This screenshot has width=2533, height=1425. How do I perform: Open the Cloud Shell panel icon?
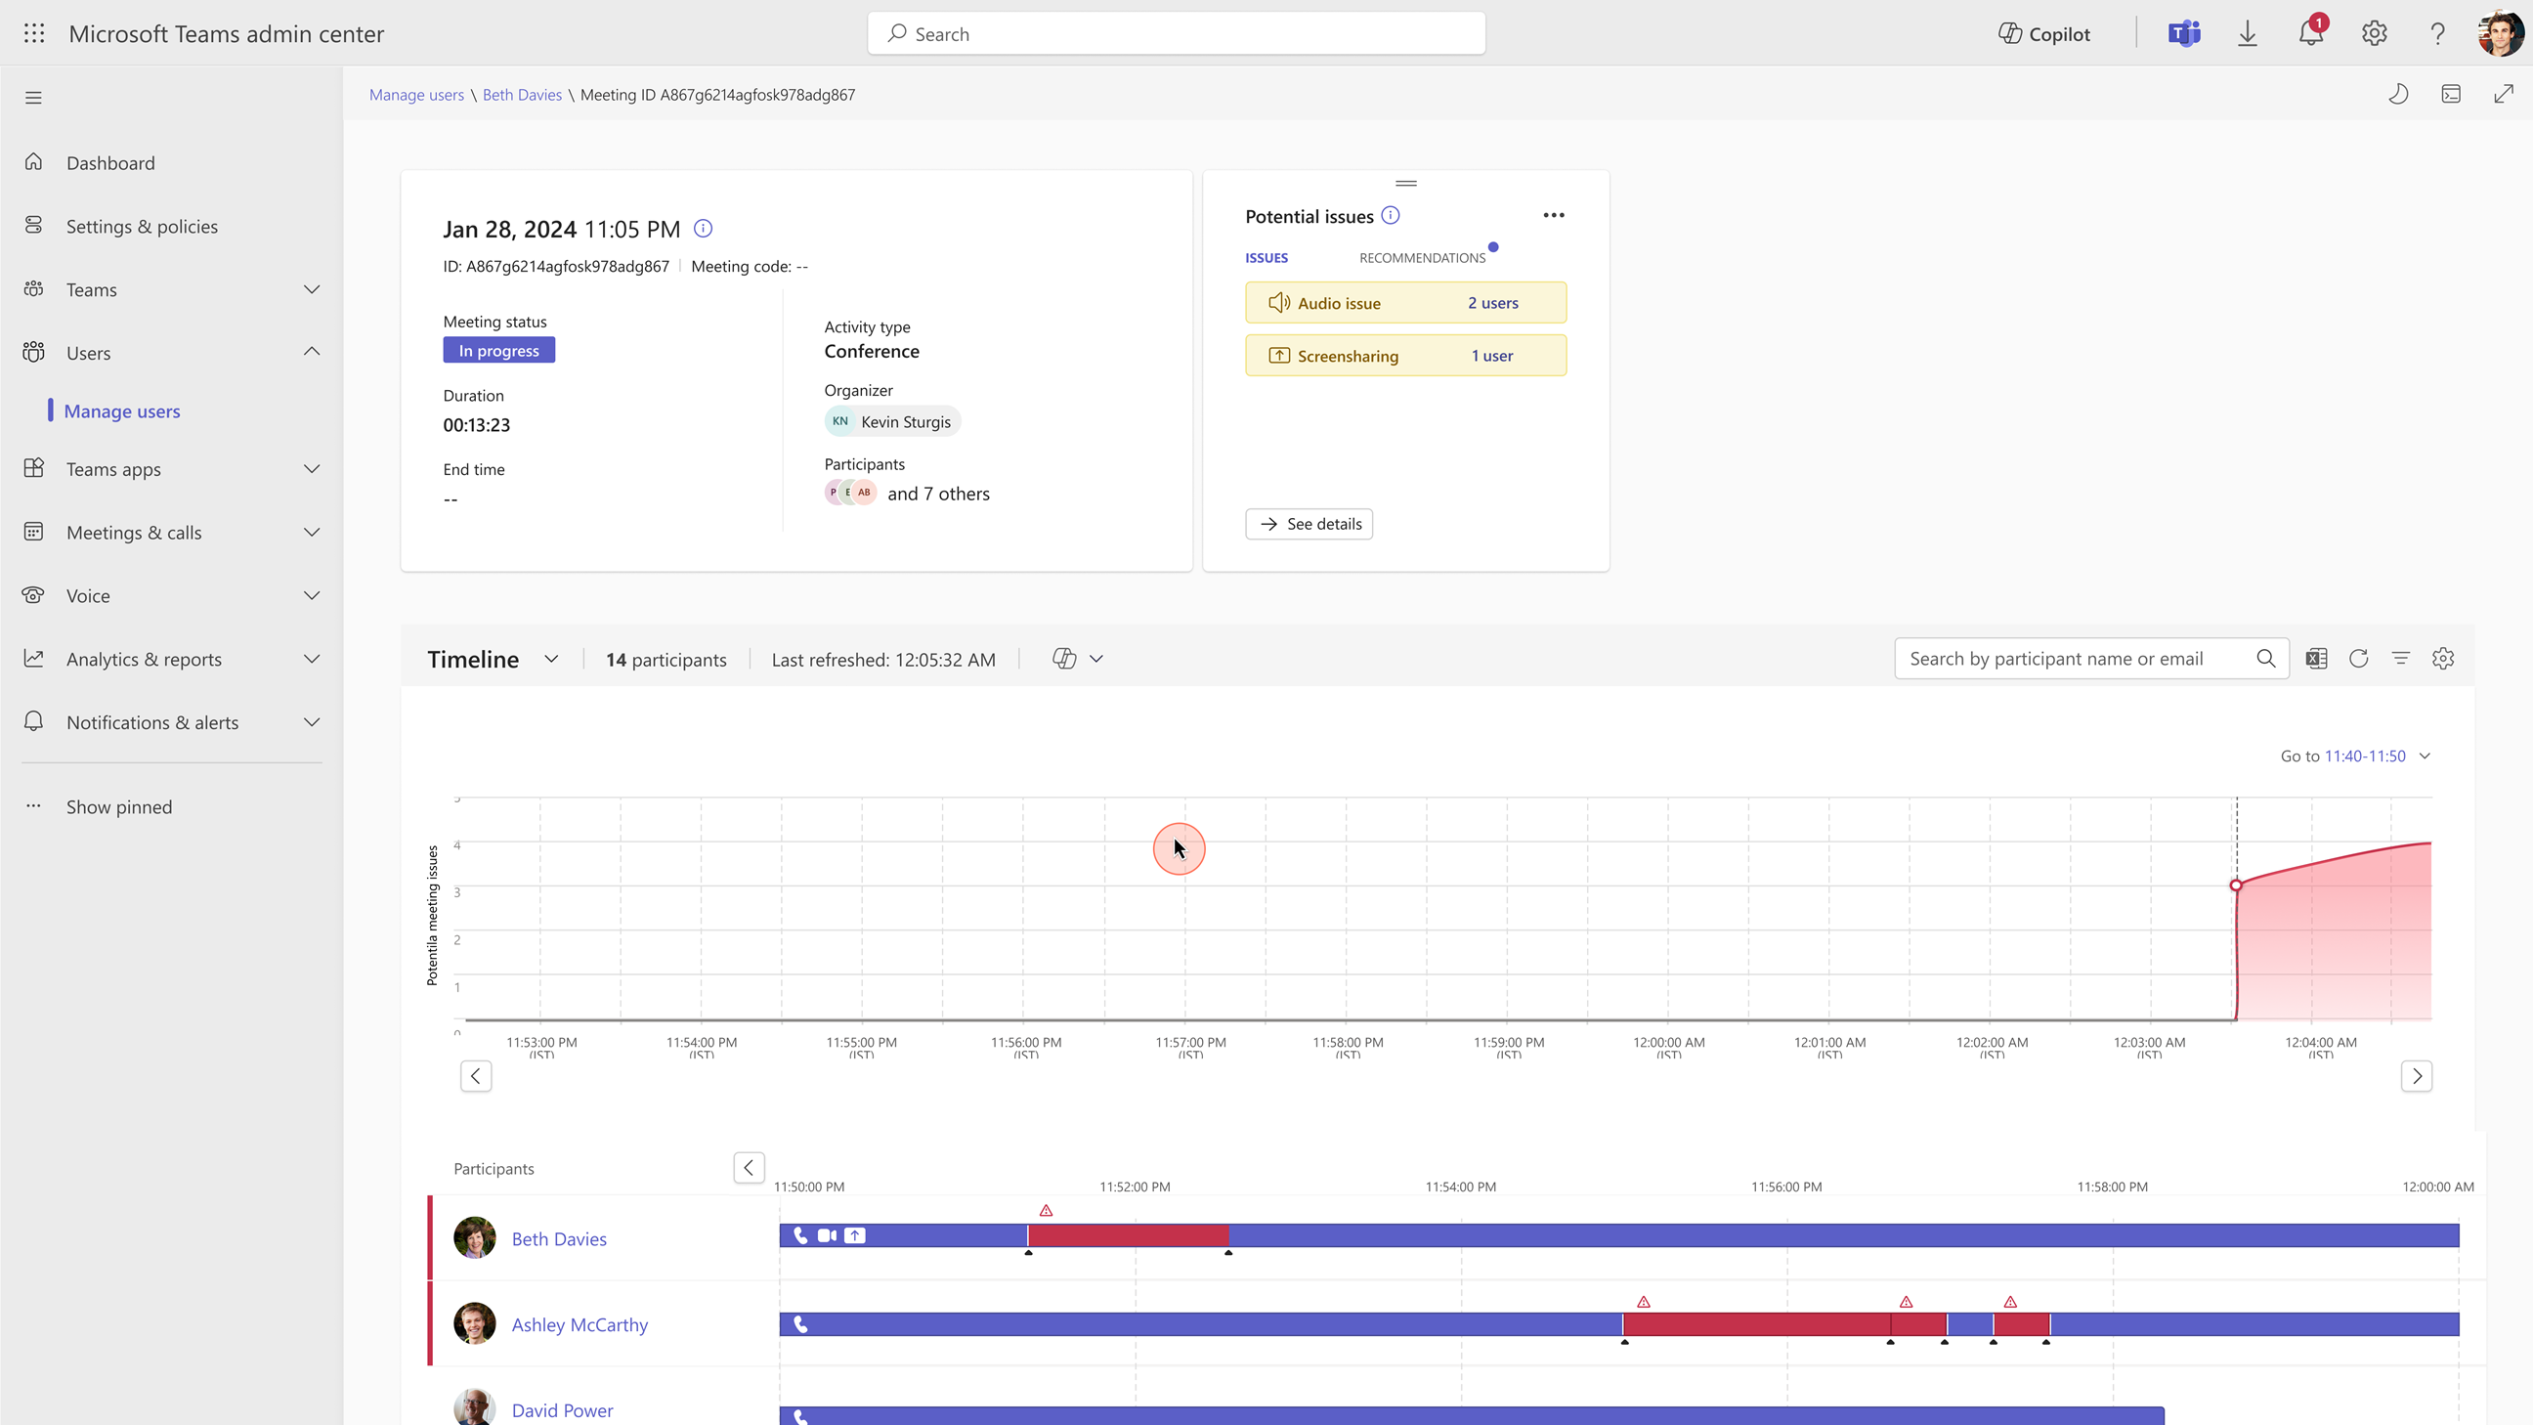[2451, 95]
